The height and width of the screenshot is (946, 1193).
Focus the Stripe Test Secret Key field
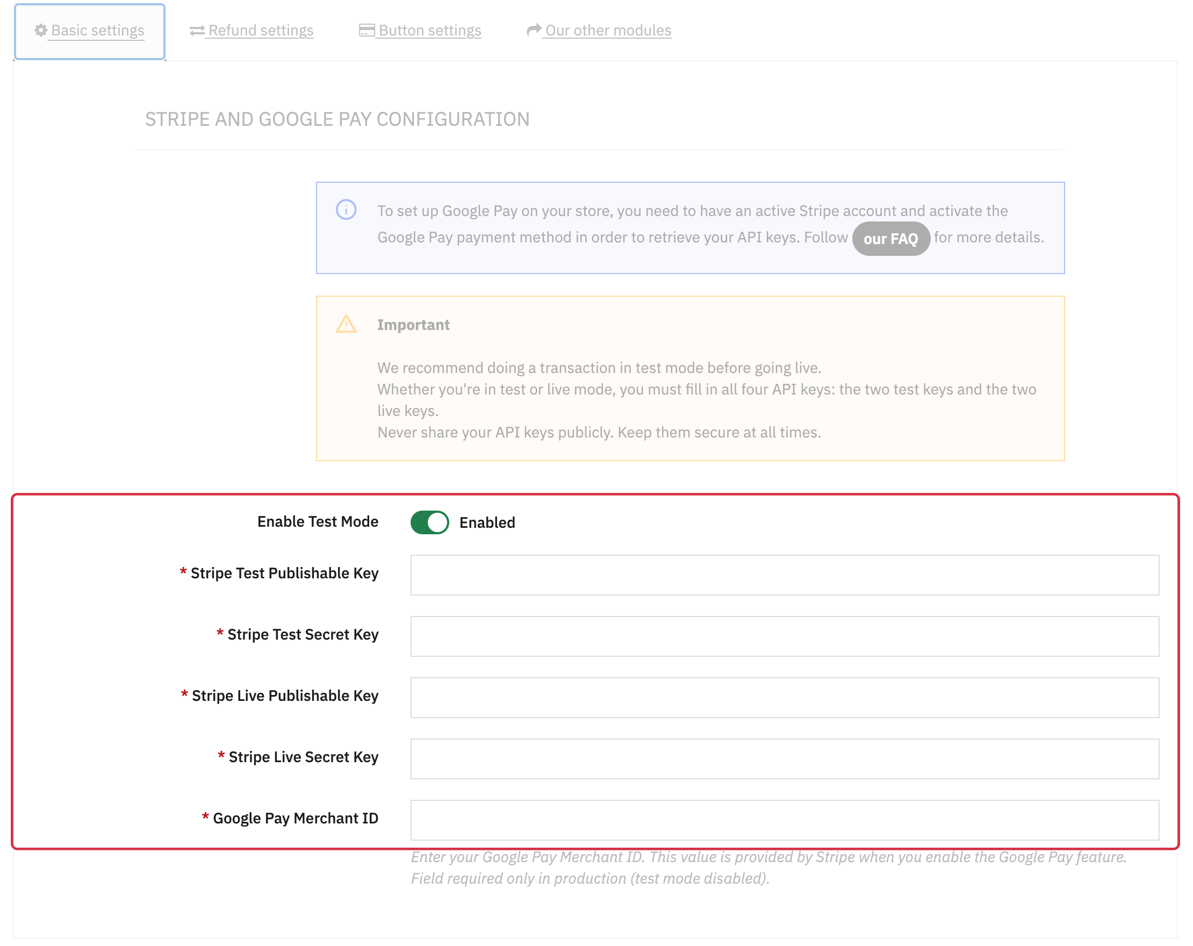(x=785, y=636)
